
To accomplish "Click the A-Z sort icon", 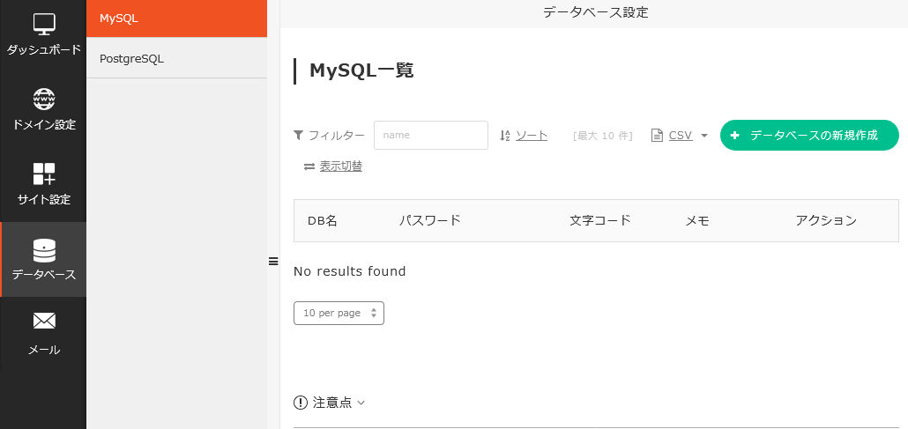I will [504, 136].
